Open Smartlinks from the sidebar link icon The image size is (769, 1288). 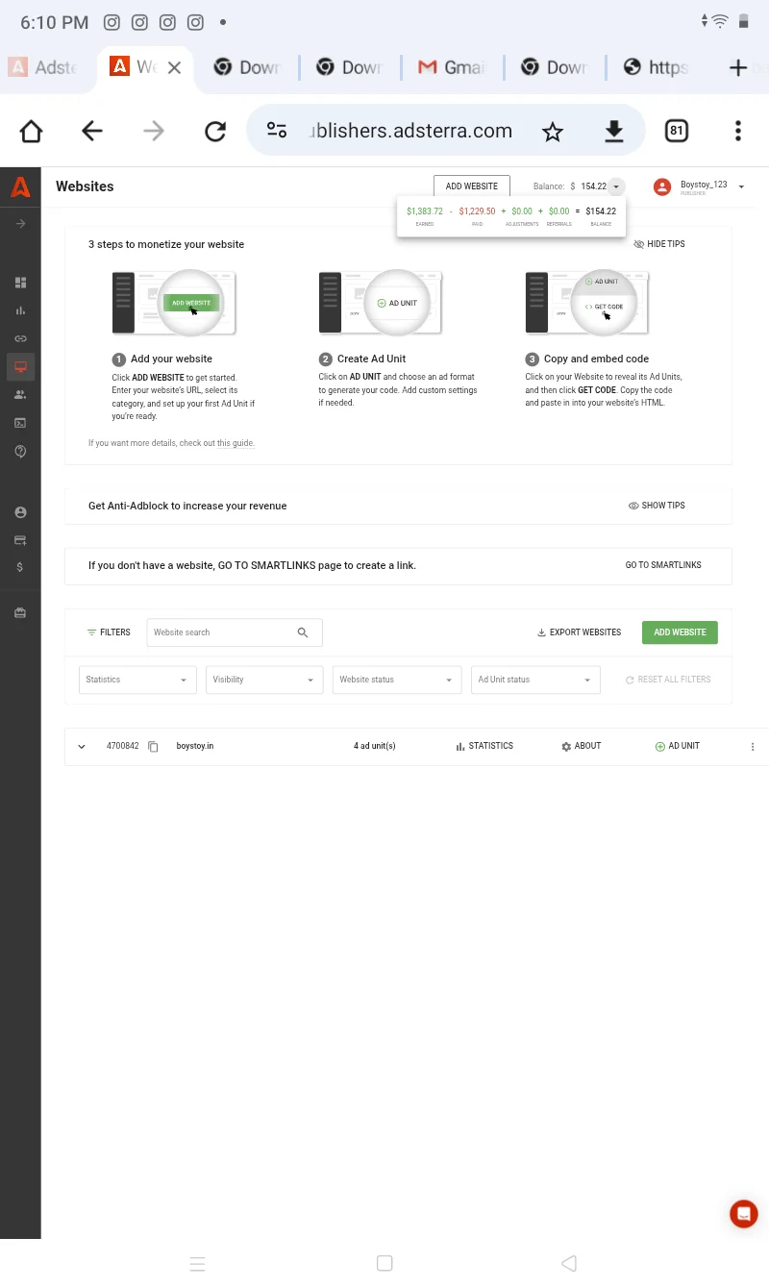click(20, 338)
